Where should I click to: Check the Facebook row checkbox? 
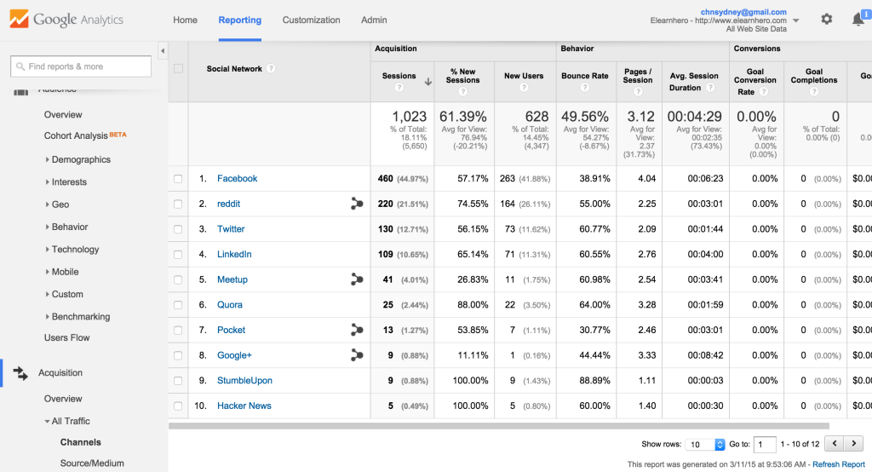178,179
